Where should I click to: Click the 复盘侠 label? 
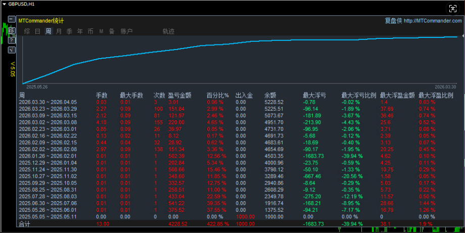[393, 21]
